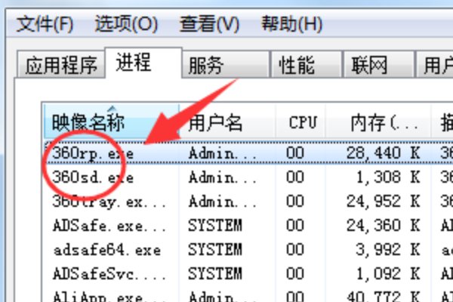453x302 pixels.
Task: Open the 选项(O) menu
Action: 126,23
